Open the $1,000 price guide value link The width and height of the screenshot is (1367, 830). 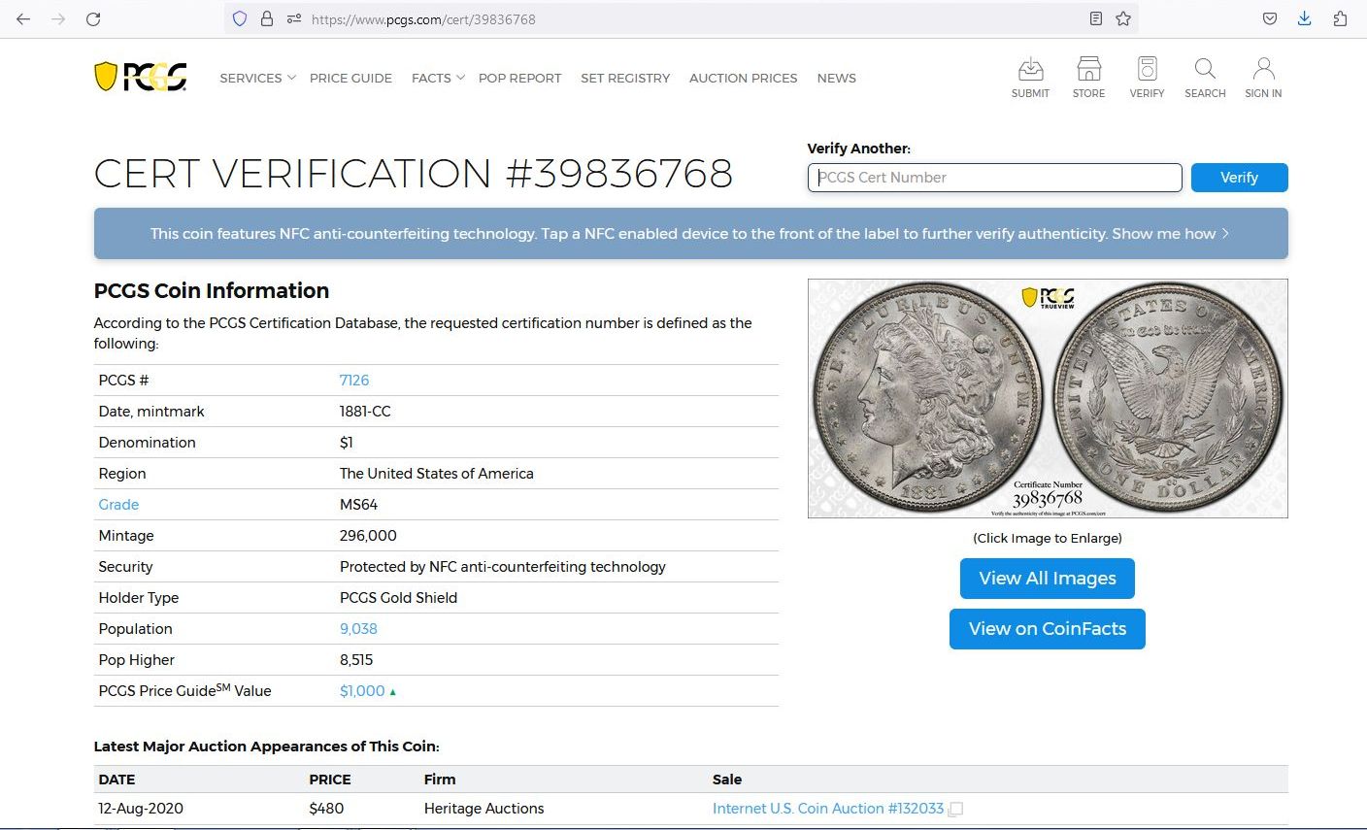click(x=362, y=691)
